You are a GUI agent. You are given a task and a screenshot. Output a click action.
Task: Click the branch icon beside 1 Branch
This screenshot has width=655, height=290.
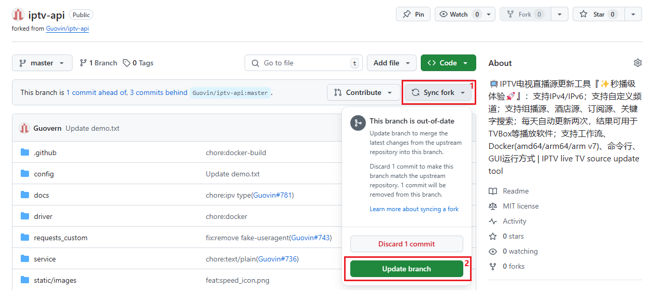pos(83,63)
